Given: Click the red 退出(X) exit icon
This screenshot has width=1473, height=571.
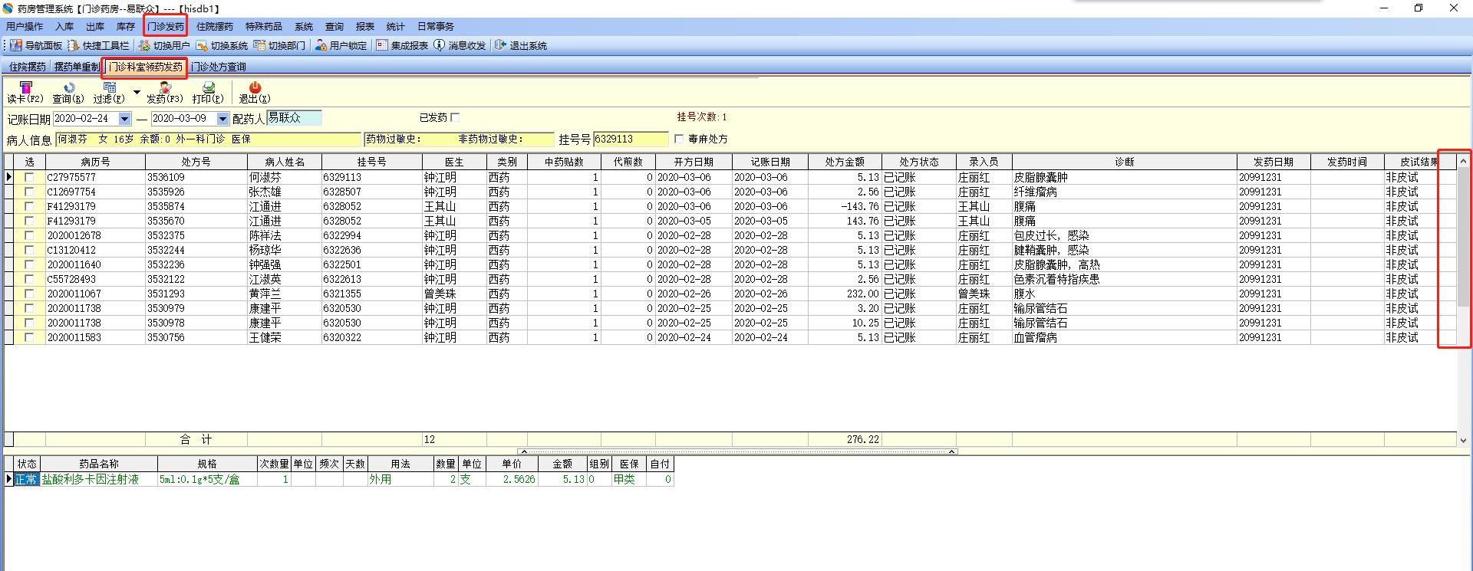Looking at the screenshot, I should tap(255, 87).
